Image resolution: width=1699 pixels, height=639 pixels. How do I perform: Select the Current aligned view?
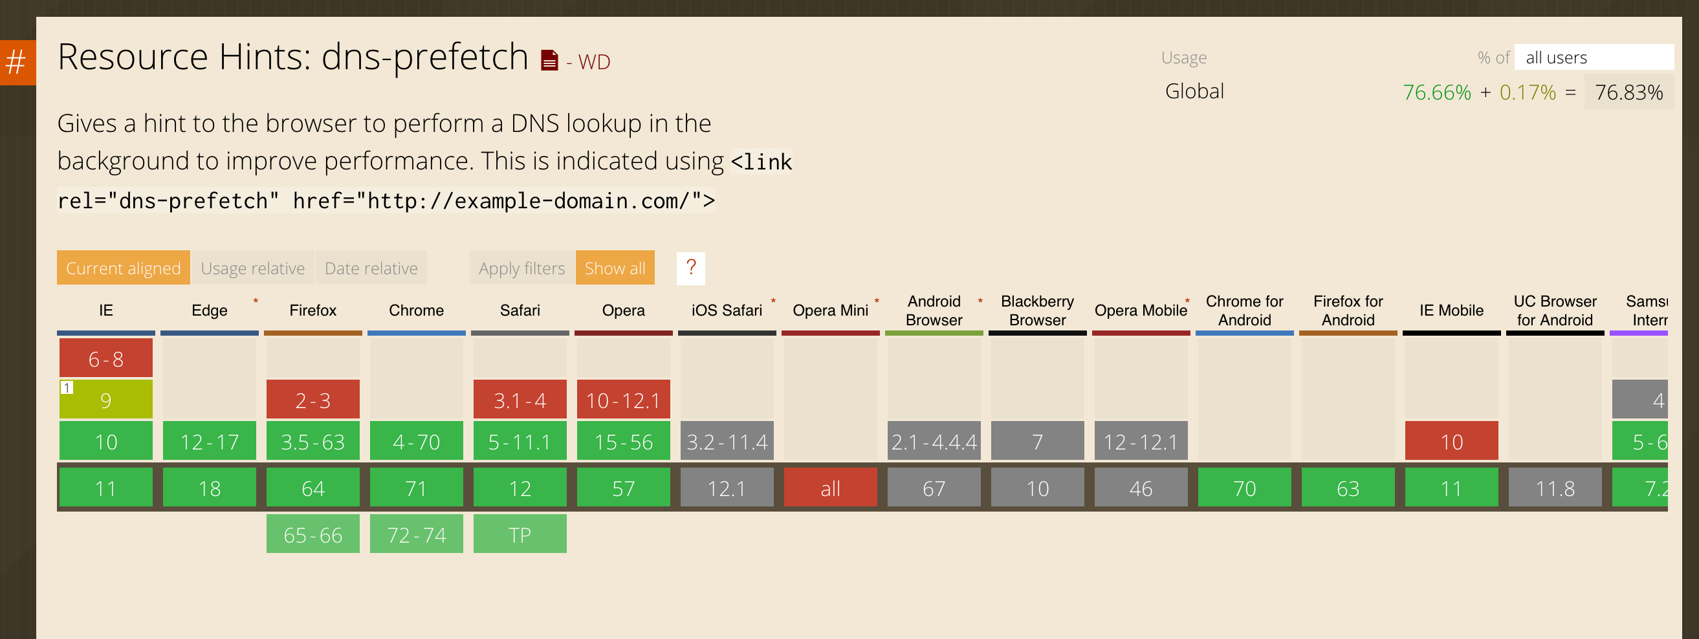tap(124, 268)
